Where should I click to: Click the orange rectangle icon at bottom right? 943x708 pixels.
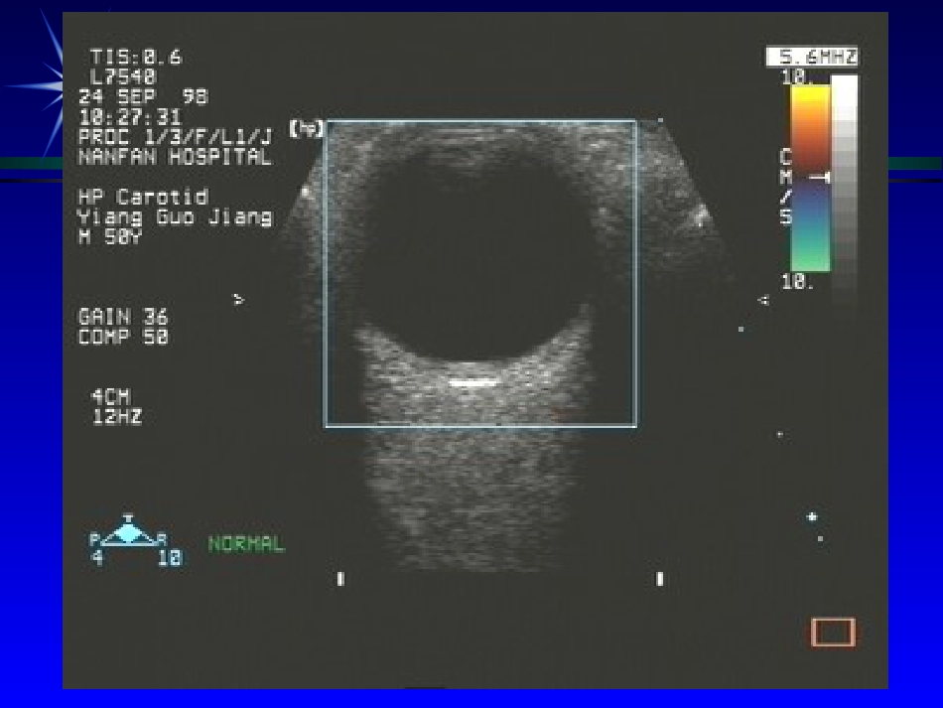point(833,633)
